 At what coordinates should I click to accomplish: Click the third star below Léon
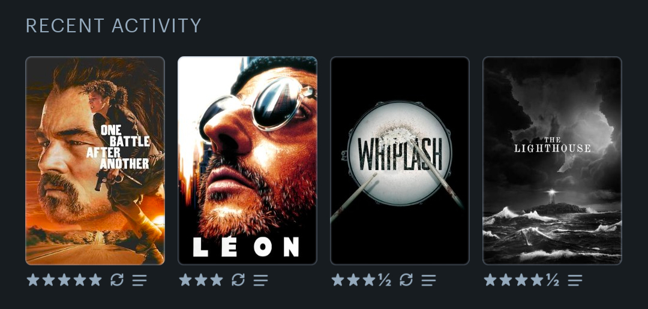(217, 280)
